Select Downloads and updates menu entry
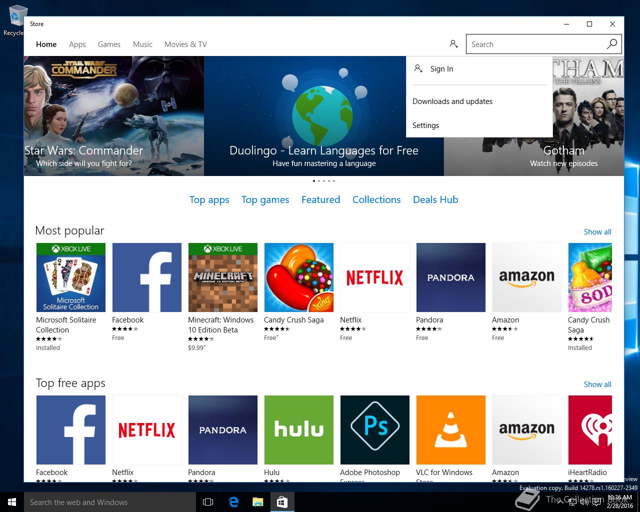This screenshot has height=512, width=640. coord(479,101)
